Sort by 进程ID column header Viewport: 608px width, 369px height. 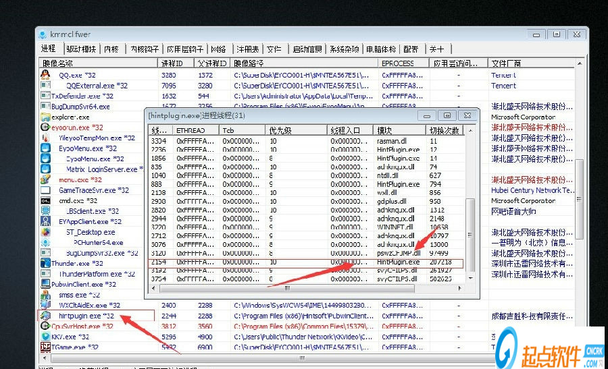click(176, 63)
